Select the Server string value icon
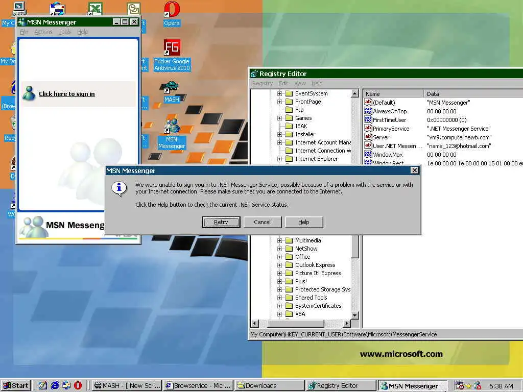This screenshot has width=523, height=392. (368, 137)
